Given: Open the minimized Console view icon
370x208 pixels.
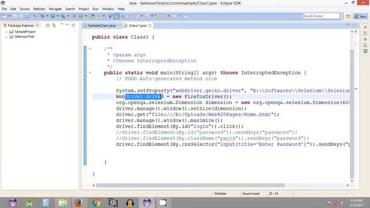Looking at the screenshot, I should pos(365,51).
